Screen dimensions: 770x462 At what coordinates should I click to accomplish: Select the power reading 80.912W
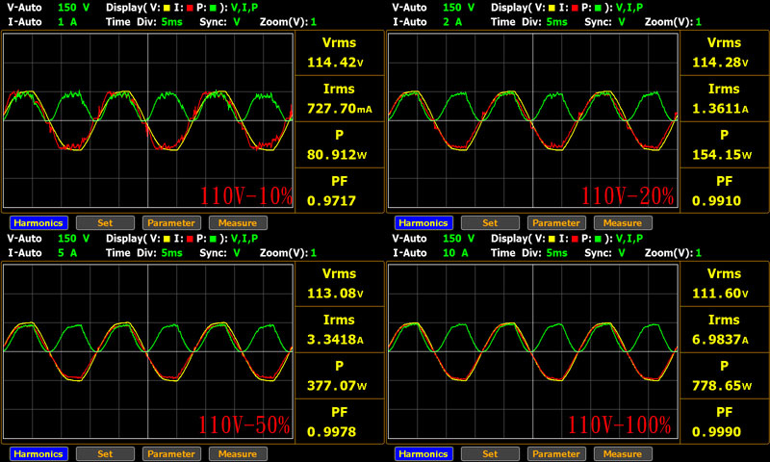(x=337, y=155)
